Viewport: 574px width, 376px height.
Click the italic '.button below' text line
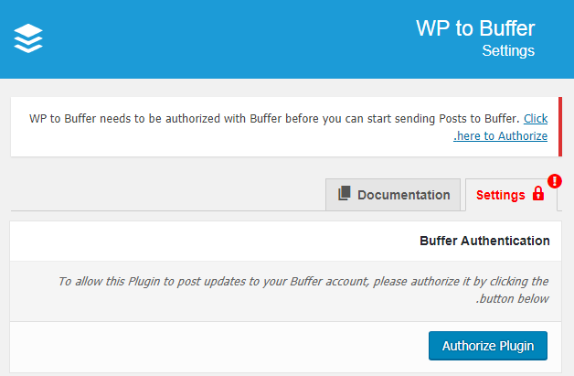[x=512, y=298]
